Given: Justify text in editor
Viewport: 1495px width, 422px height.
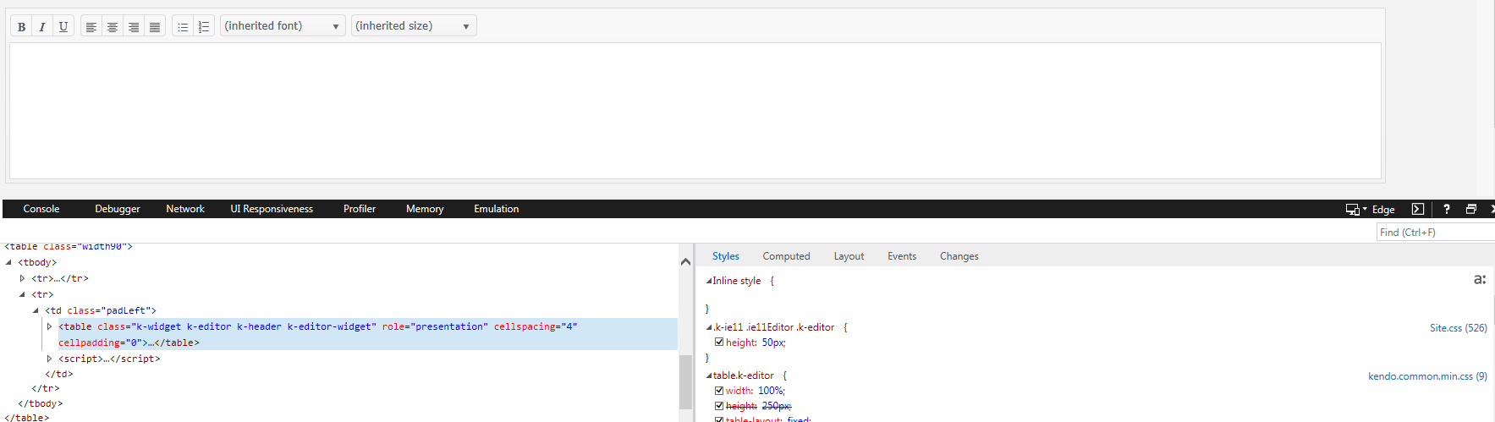Looking at the screenshot, I should pos(154,26).
